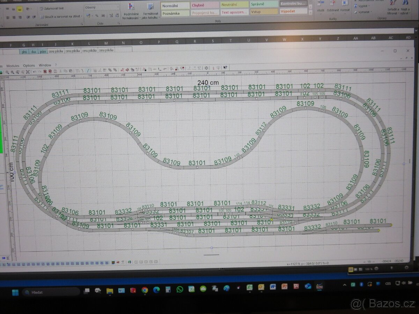Viewport: 419px width, 314px height.
Task: Click the Excel '100 %' zoom level
Action: 368,269
